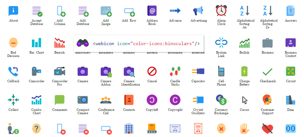Image resolution: width=304 pixels, height=137 pixels.
Task: Select the conveyor belt package icon
Action: point(152,128)
